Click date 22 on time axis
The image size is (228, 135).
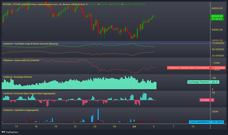pos(75,126)
